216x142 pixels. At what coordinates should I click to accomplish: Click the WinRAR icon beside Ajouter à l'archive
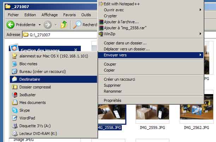(x=101, y=22)
